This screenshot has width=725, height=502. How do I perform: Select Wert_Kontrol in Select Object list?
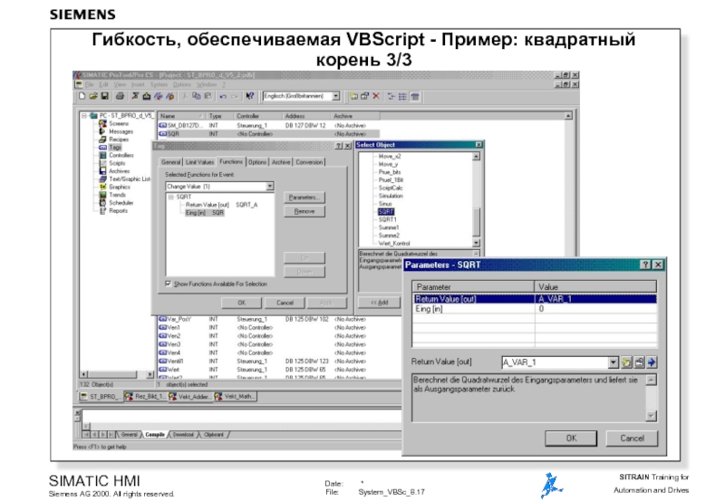(x=394, y=243)
